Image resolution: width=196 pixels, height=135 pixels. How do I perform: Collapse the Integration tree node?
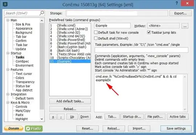[8, 94]
